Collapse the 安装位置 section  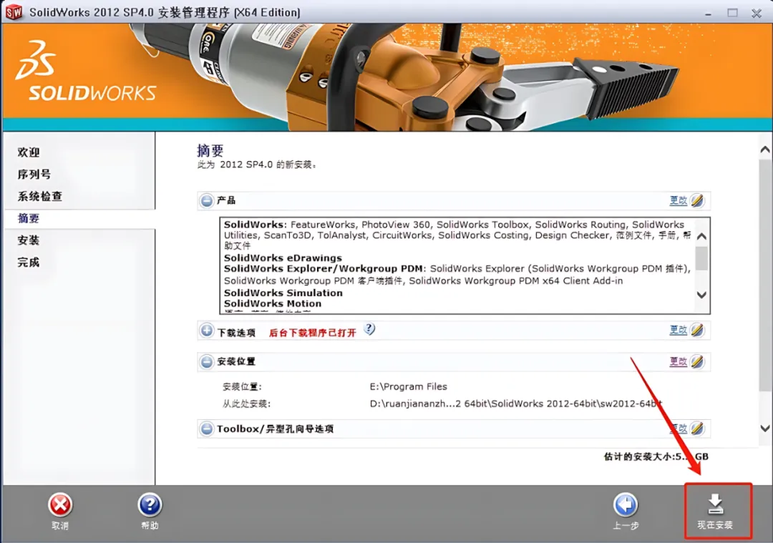pos(207,362)
